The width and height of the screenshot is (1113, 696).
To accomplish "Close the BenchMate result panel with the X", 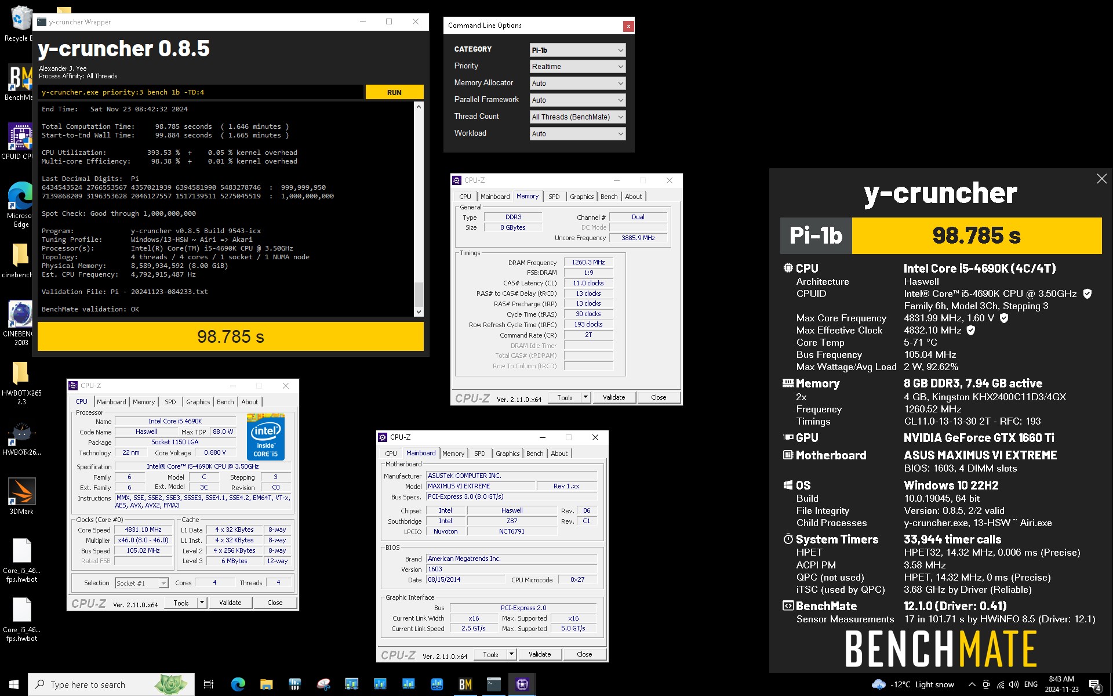I will 1101,179.
